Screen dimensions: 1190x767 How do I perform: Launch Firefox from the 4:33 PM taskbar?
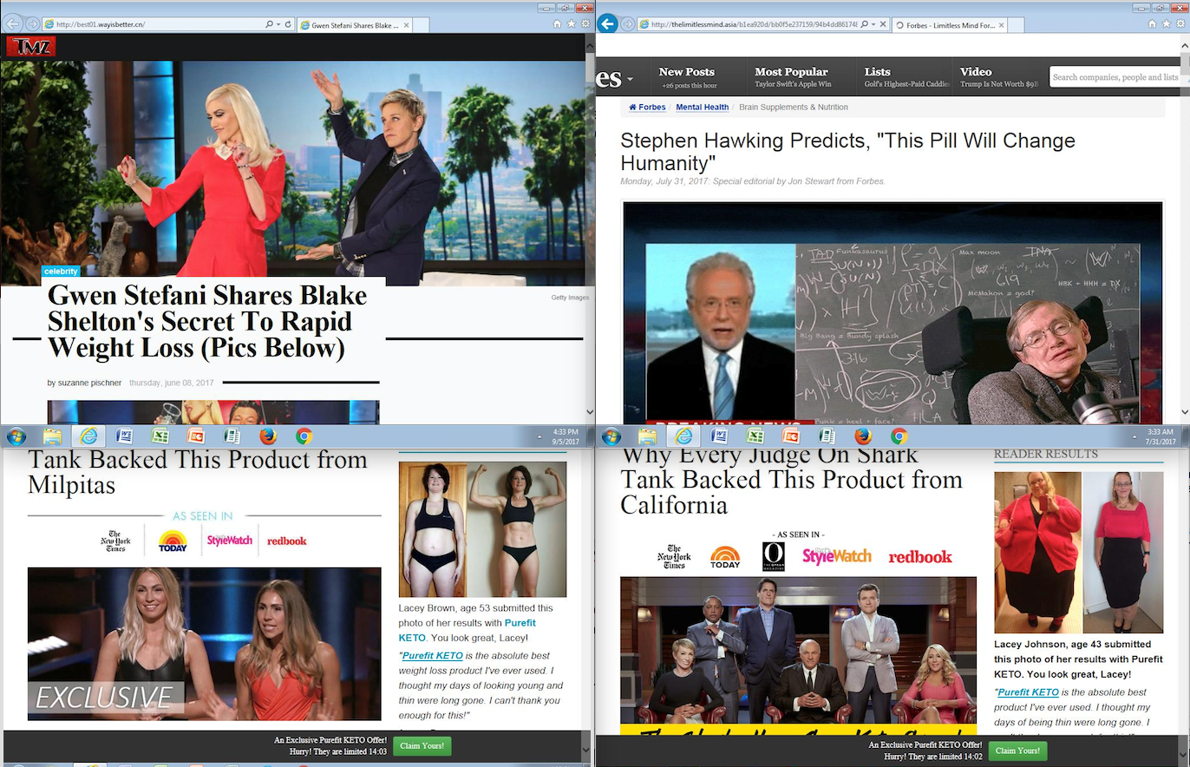268,436
